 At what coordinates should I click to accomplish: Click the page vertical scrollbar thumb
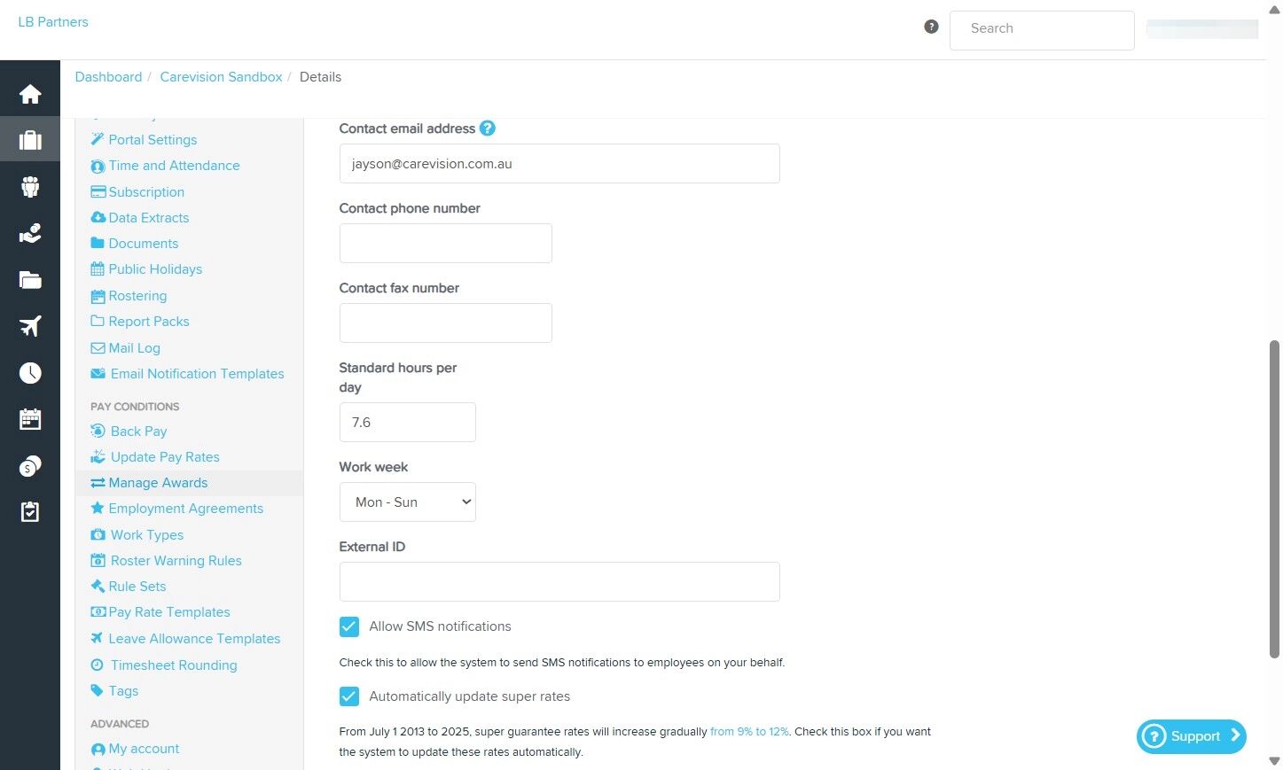tap(1275, 499)
